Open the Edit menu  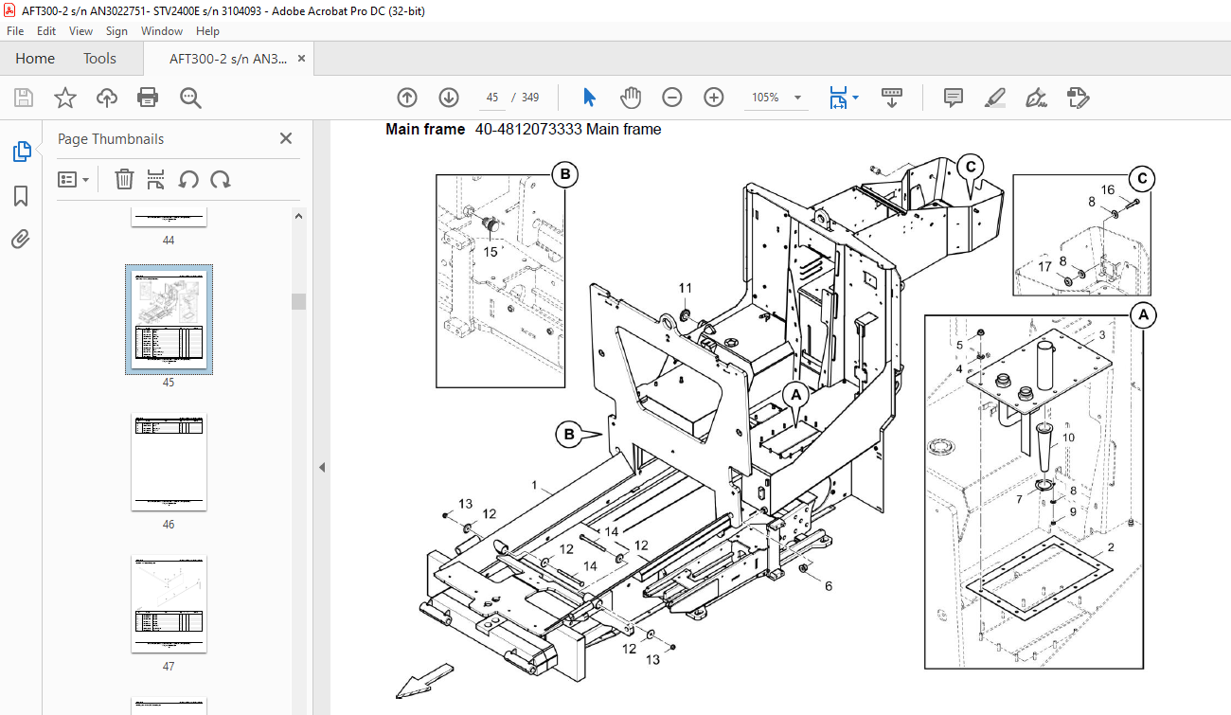pos(46,31)
